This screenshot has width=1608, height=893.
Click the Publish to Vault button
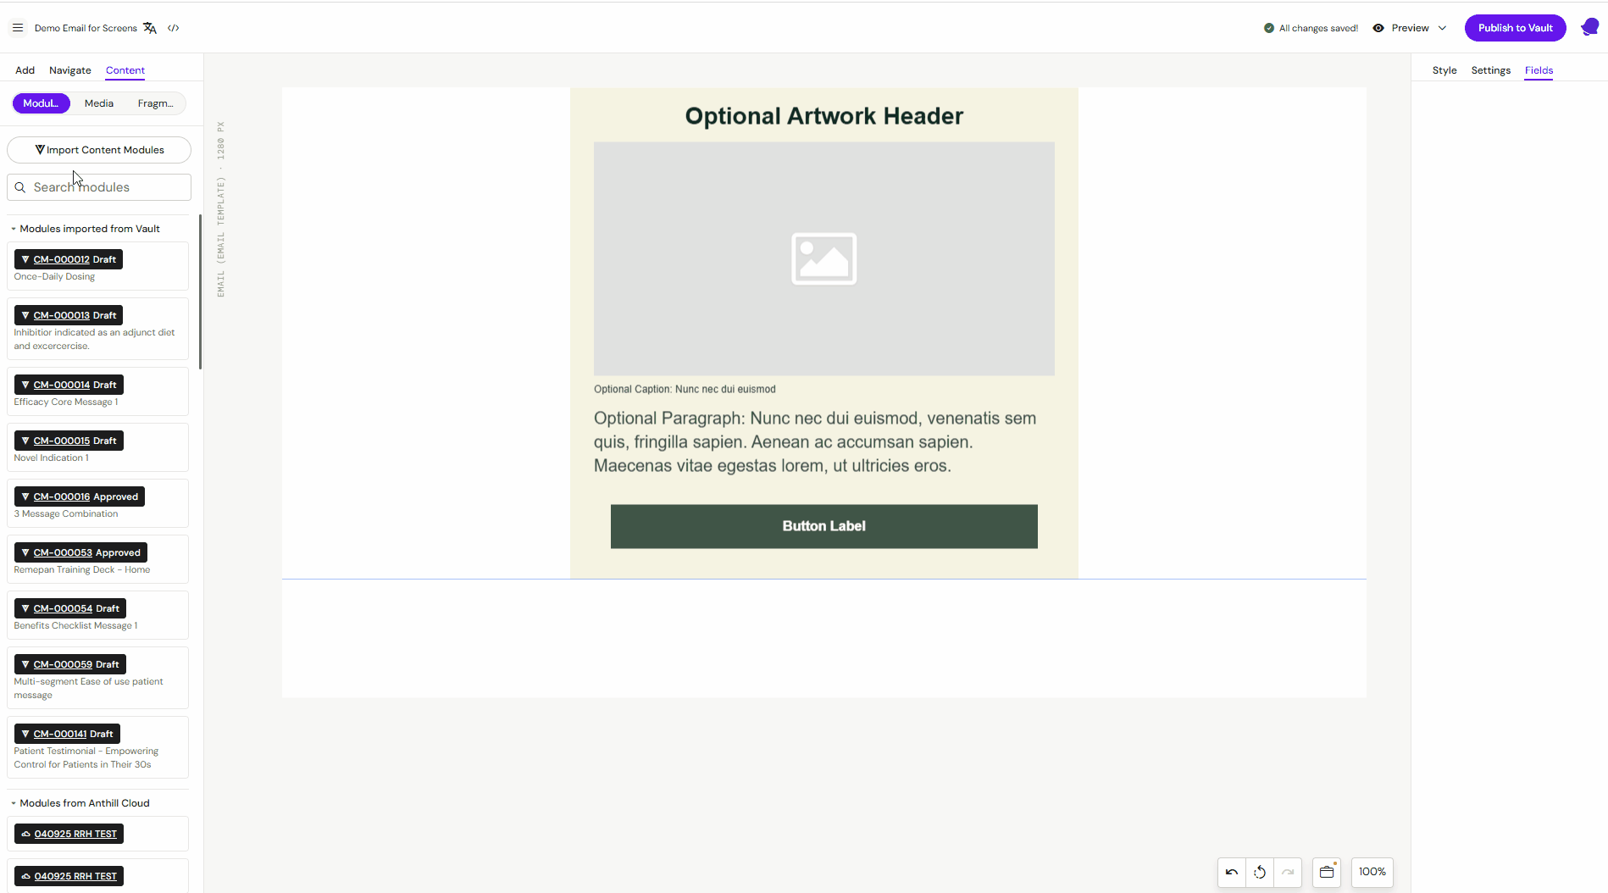(x=1516, y=28)
